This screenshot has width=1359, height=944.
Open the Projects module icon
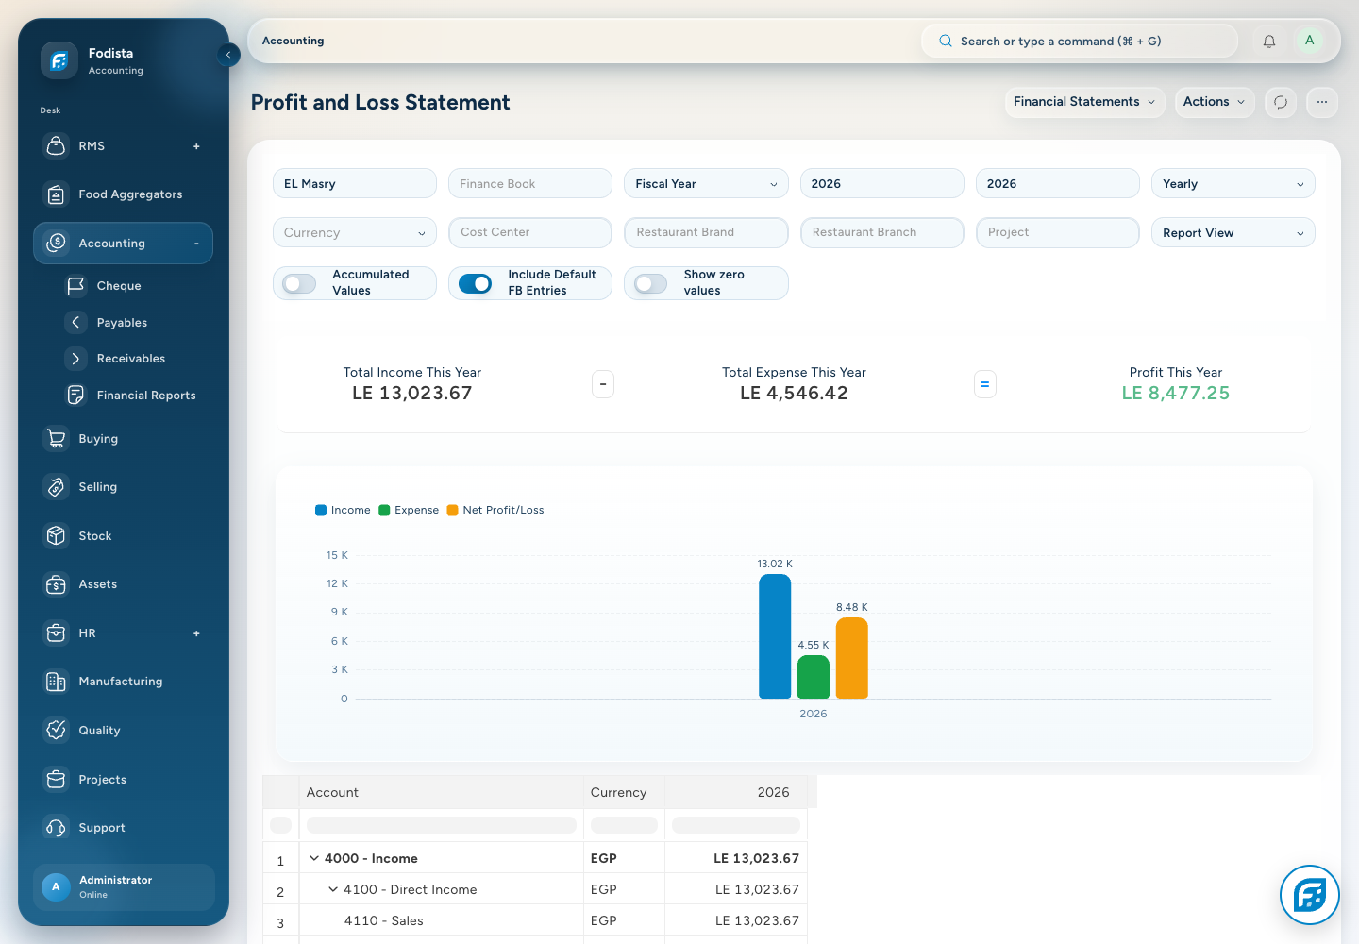click(57, 779)
